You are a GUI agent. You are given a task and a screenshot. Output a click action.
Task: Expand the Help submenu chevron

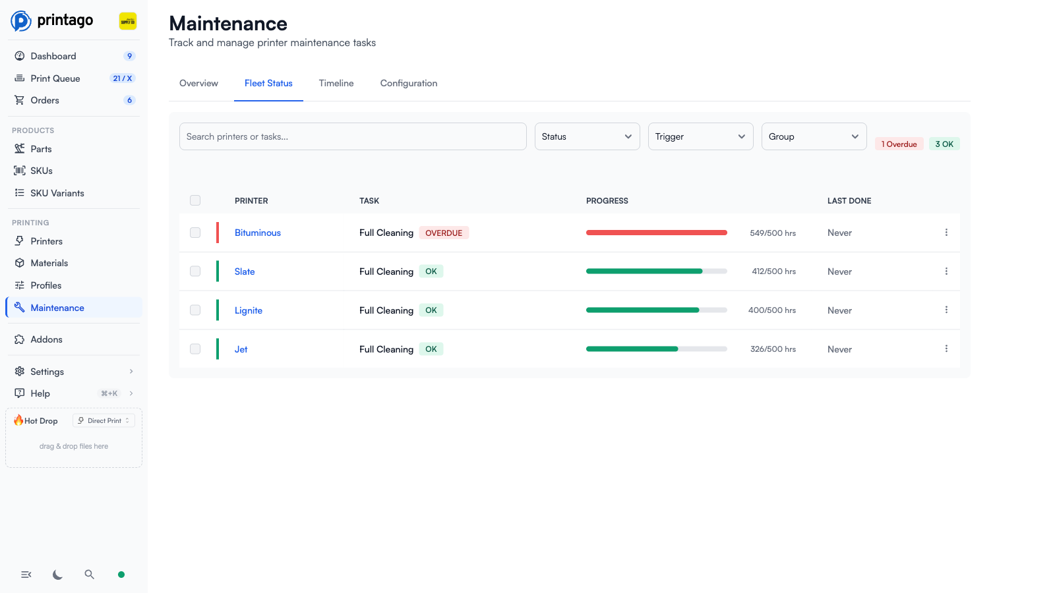[131, 393]
